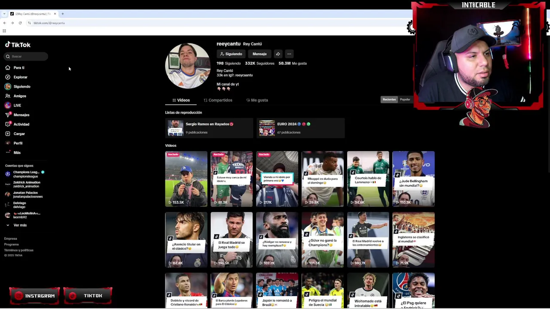Open Perfil in the sidebar

[x=14, y=143]
